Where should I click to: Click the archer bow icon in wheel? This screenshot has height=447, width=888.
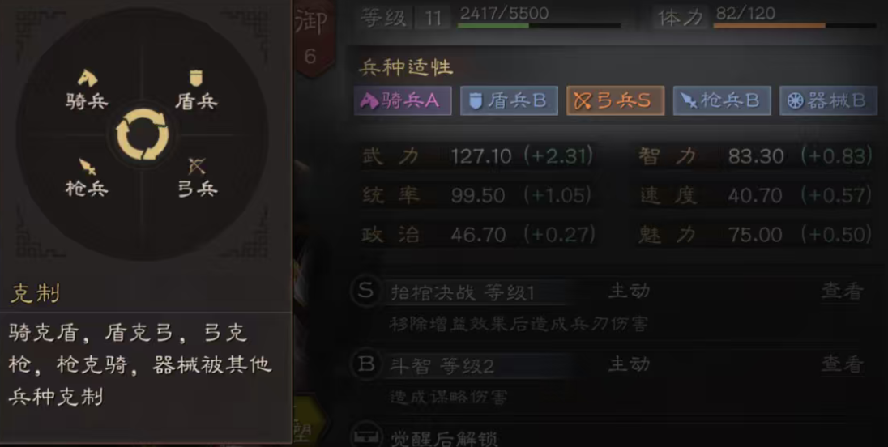197,166
